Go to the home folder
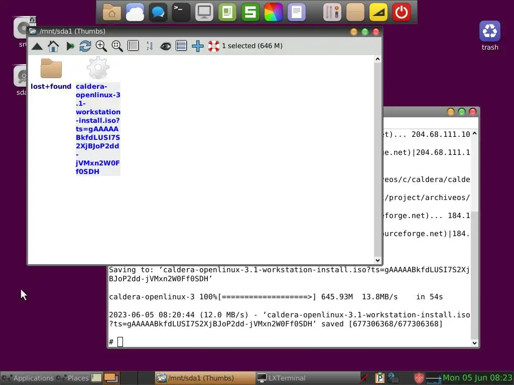 (x=53, y=46)
